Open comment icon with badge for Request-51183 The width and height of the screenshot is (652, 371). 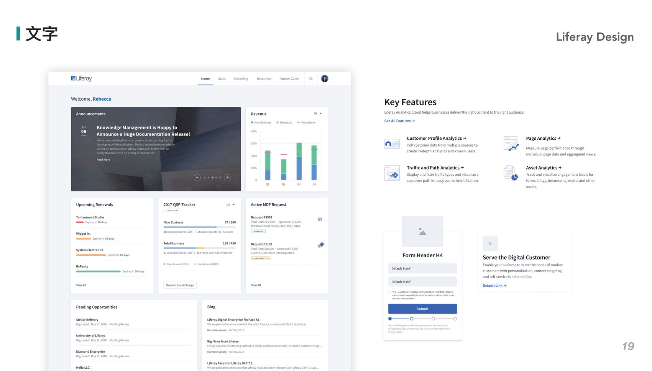click(x=320, y=245)
